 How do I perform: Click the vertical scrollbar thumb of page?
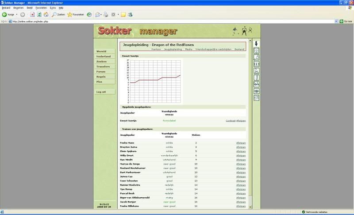(x=250, y=119)
